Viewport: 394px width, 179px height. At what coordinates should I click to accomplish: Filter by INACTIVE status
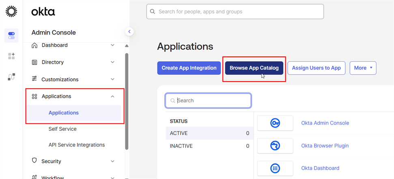181,146
